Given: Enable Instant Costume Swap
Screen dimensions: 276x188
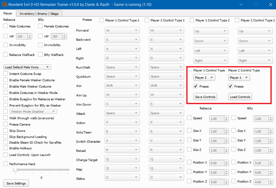Looking at the screenshot, I should [x=6, y=73].
